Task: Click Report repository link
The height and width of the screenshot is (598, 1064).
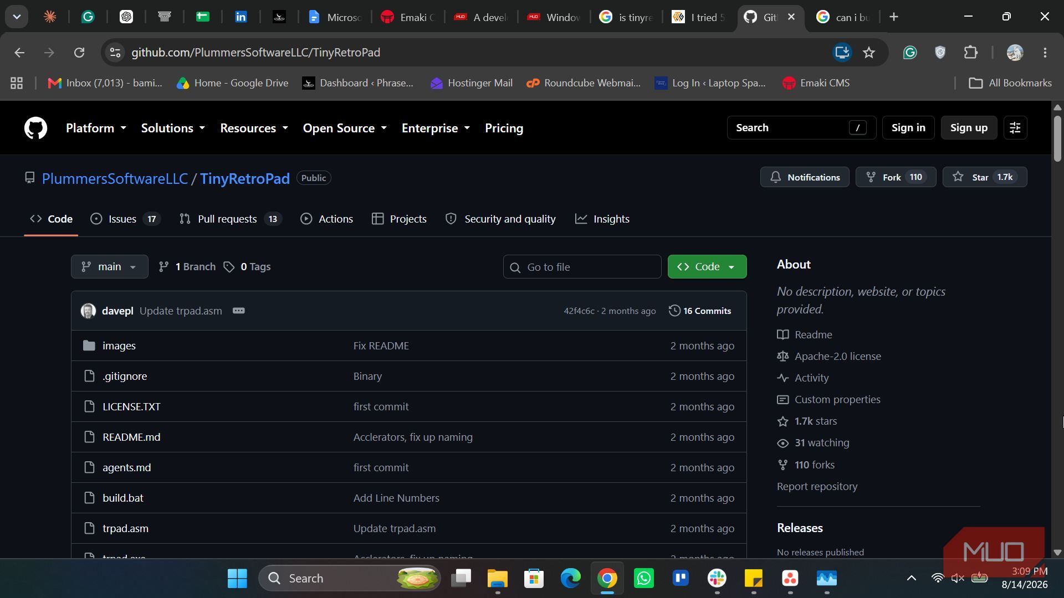Action: 817,487
